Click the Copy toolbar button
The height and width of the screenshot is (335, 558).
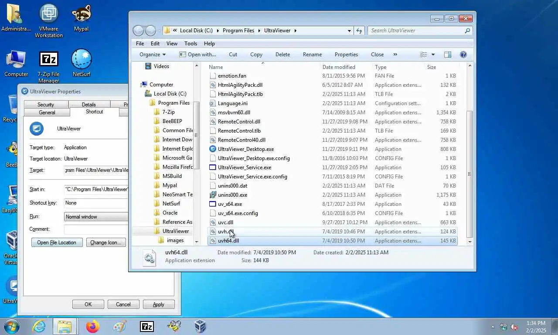[x=256, y=55]
